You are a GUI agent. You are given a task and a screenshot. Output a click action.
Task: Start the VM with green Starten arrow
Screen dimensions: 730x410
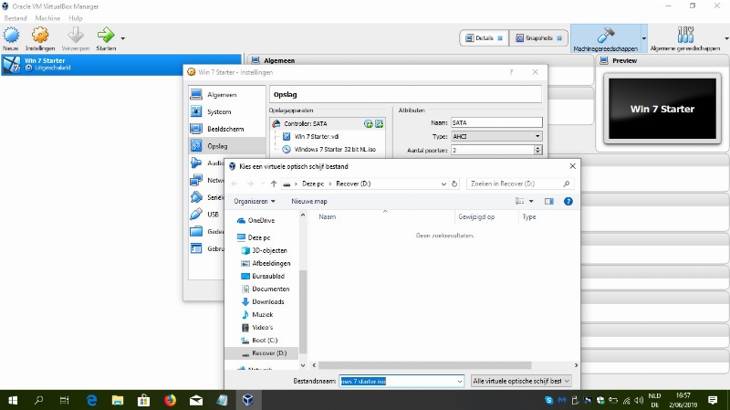point(106,36)
